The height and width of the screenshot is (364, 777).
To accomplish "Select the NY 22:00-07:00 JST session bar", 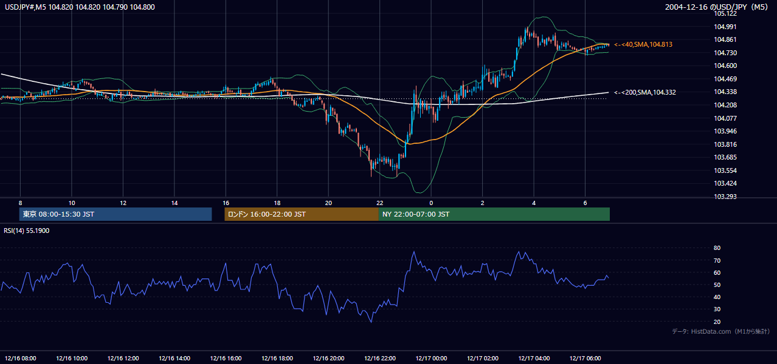I will click(x=494, y=214).
